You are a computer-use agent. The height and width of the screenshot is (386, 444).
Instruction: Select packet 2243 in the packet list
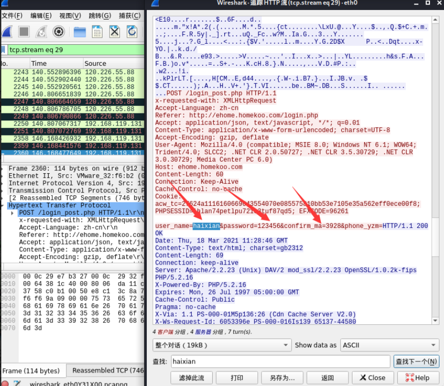73,72
